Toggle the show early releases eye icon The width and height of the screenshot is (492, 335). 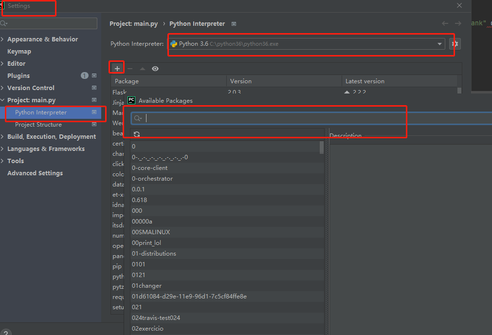point(155,69)
